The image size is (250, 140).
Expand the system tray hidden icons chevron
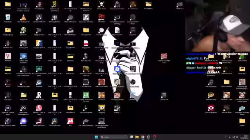(225, 137)
